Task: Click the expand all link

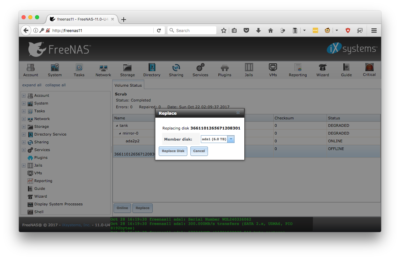Action: coord(32,85)
